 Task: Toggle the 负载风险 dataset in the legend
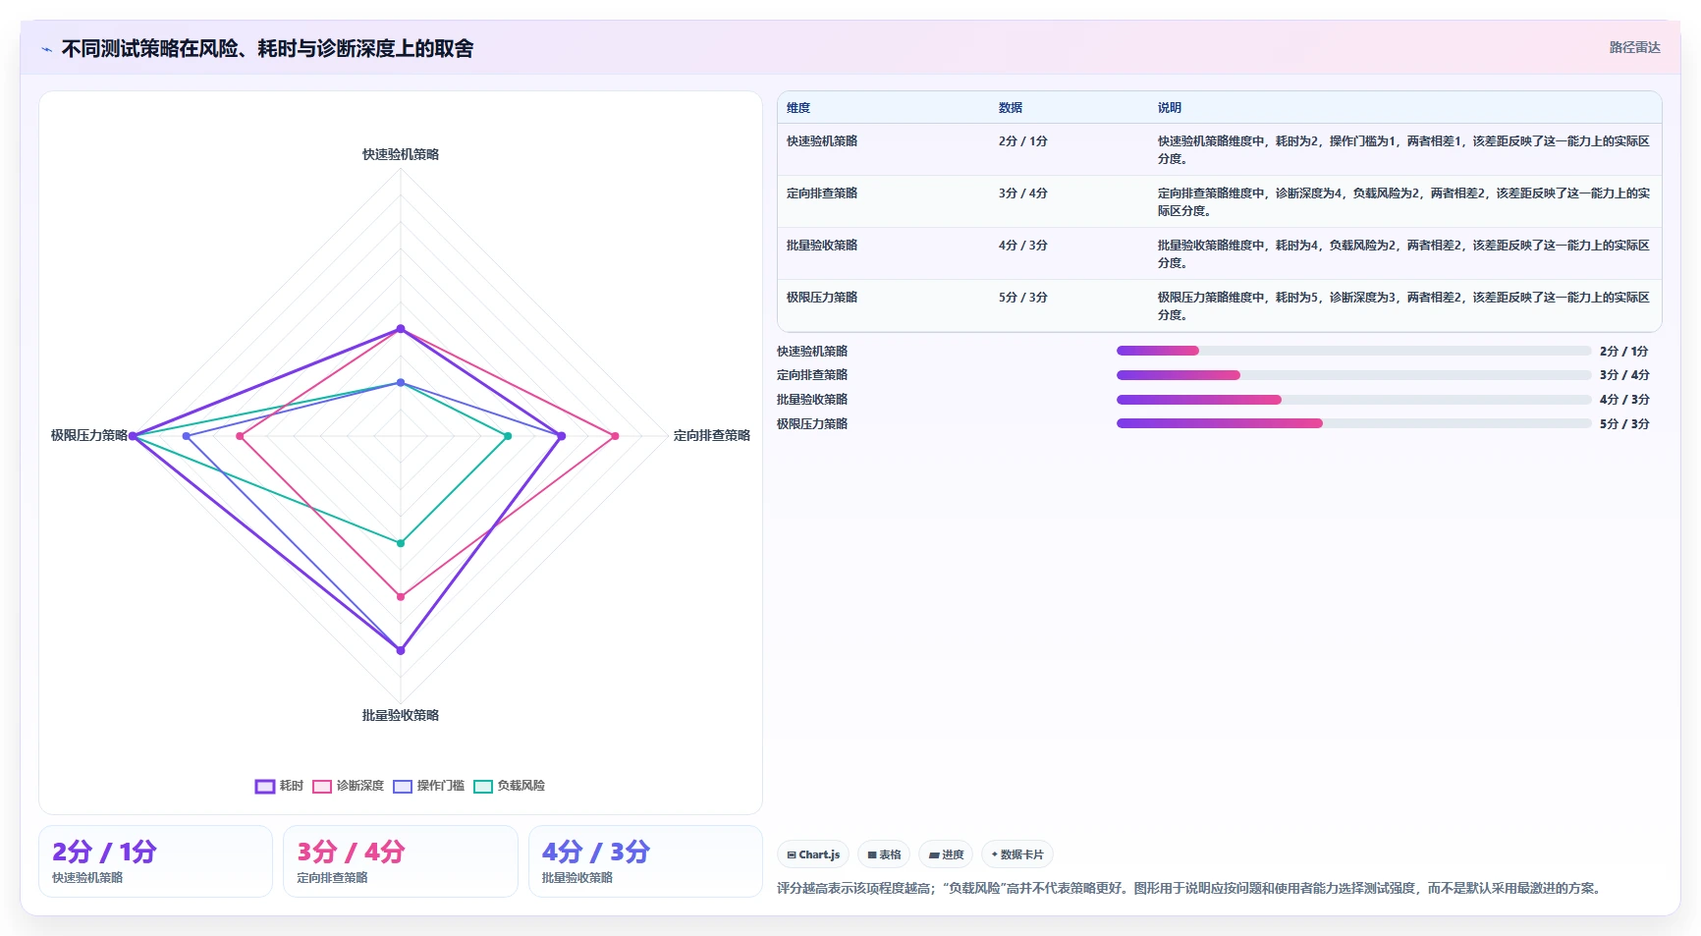click(509, 786)
